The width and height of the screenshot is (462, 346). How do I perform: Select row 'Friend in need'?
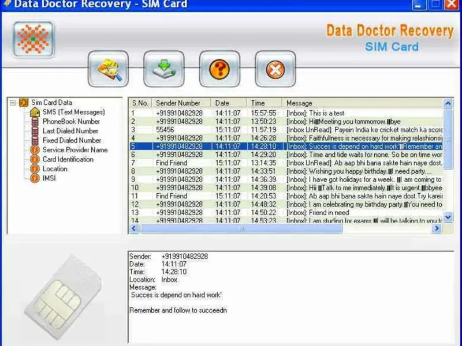pos(286,212)
